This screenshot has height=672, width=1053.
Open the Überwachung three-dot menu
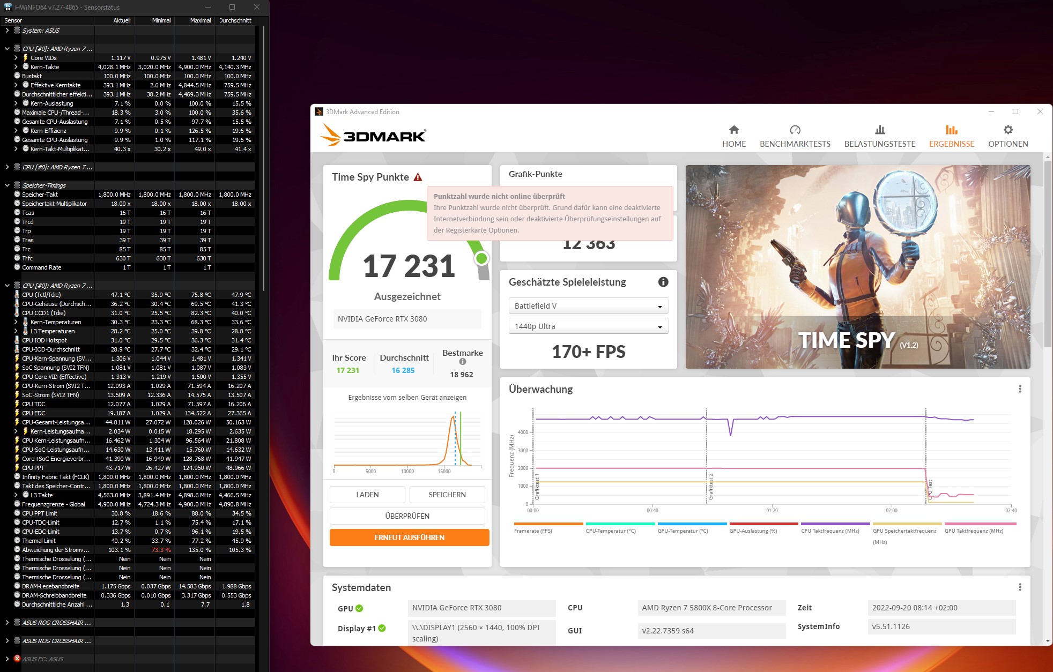(x=1020, y=389)
